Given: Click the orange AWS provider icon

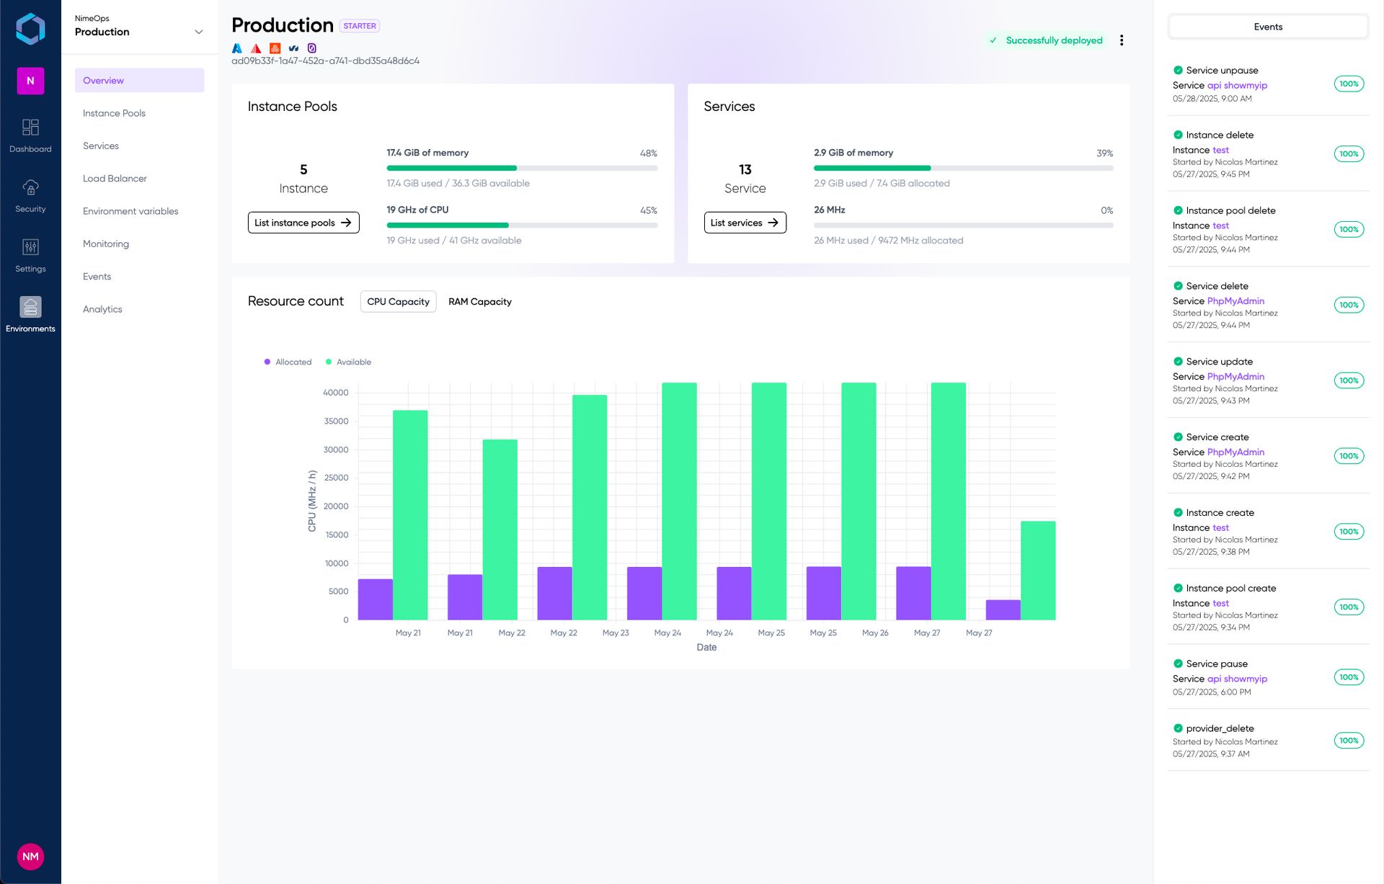Looking at the screenshot, I should tap(275, 48).
